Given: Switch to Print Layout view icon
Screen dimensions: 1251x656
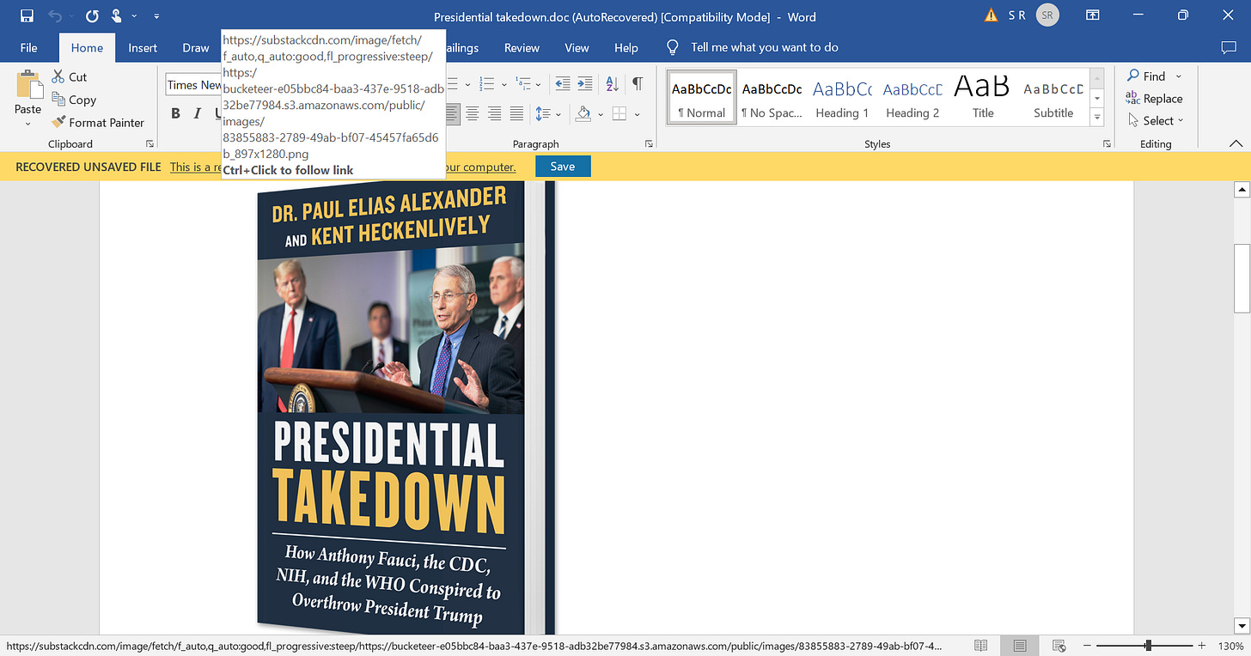Looking at the screenshot, I should (x=1020, y=646).
